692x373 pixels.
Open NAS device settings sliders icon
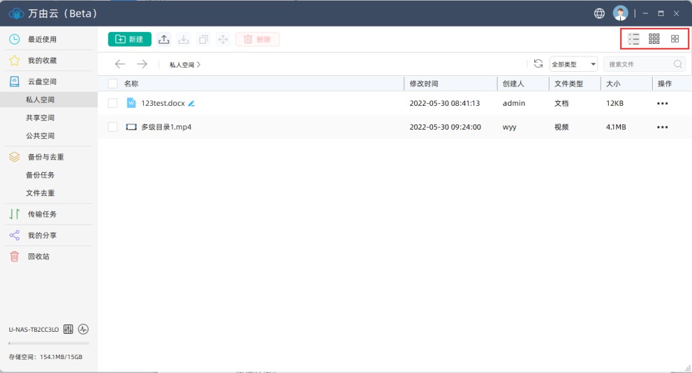click(x=68, y=329)
